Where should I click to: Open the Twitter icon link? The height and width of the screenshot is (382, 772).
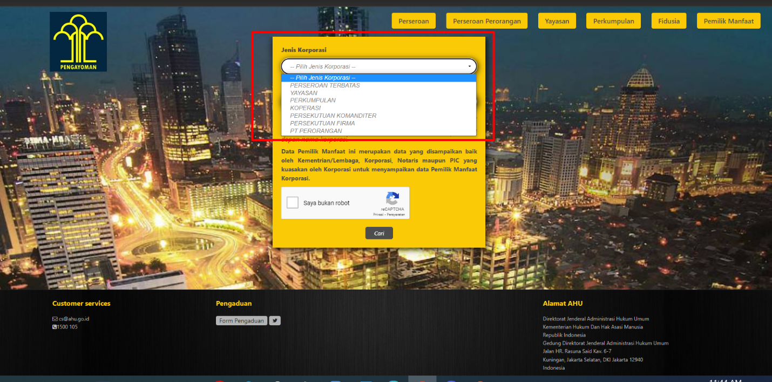(x=275, y=320)
